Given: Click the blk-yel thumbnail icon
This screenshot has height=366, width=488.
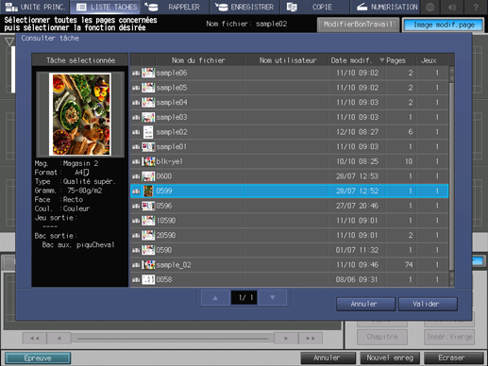Looking at the screenshot, I should 148,161.
